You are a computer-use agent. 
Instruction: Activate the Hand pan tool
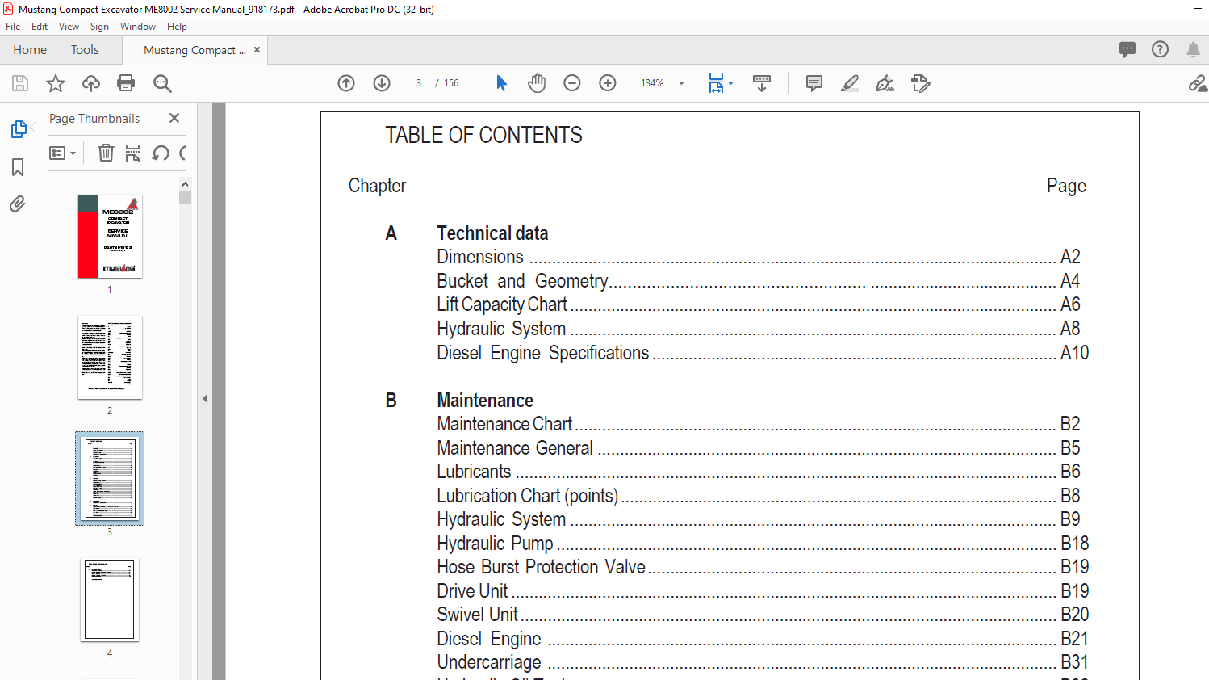pos(537,83)
